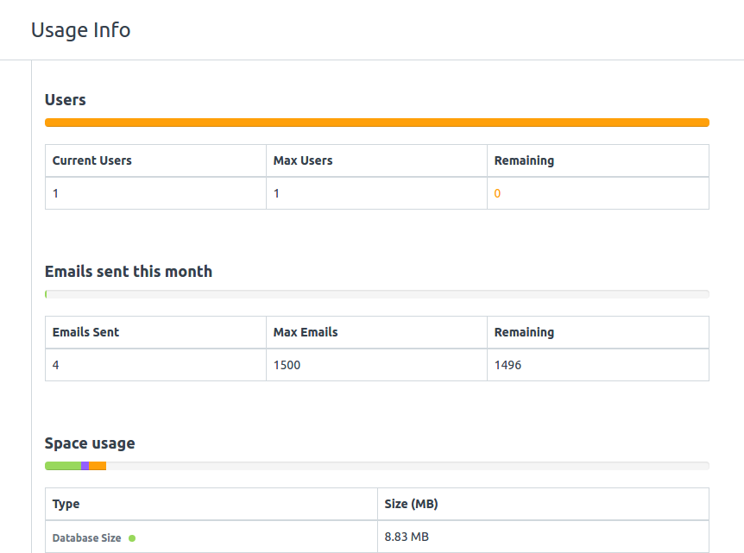Click the Remaining header in Users table

pyautogui.click(x=524, y=160)
